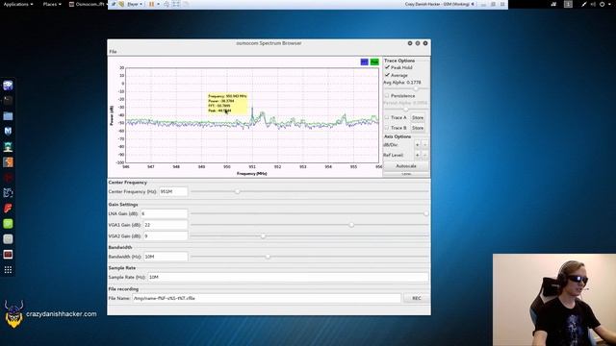Open the VMware Player dropdown menu
This screenshot has width=616, height=346.
point(135,4)
